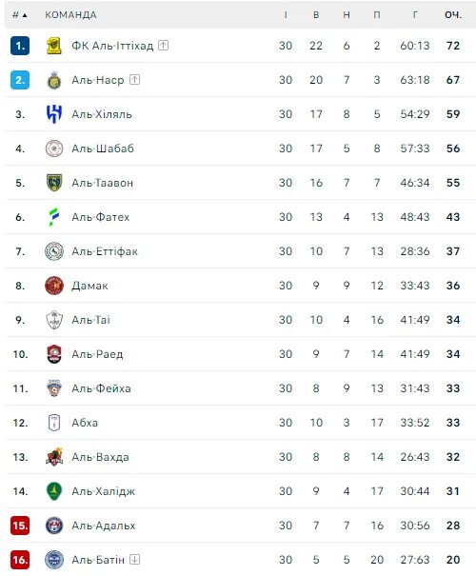Image resolution: width=476 pixels, height=576 pixels.
Task: Select the В wins column header
Action: [x=316, y=14]
